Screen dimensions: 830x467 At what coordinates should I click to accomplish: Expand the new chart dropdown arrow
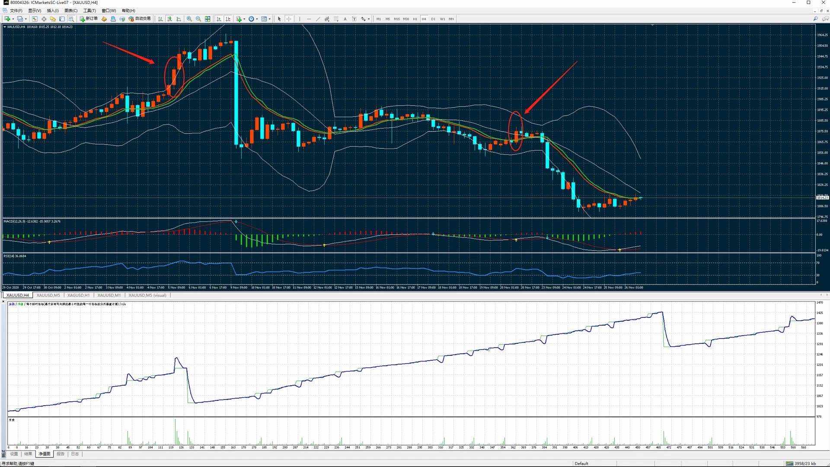pyautogui.click(x=13, y=19)
